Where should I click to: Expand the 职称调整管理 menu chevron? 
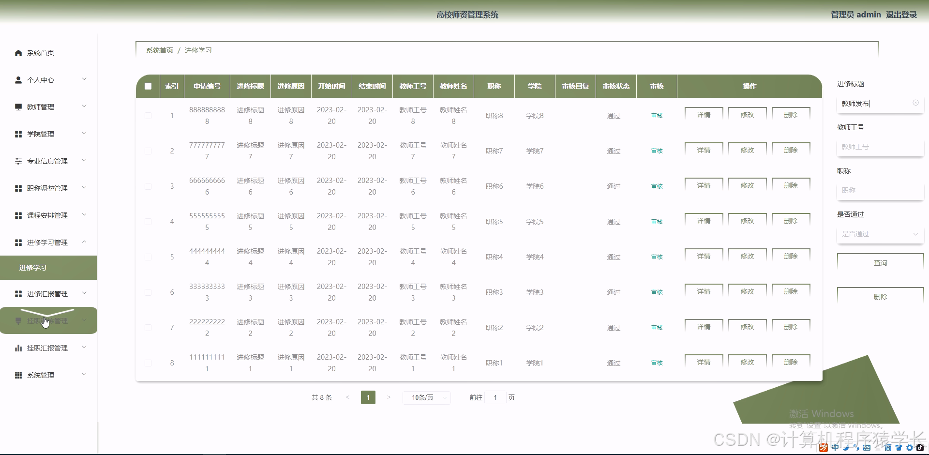tap(84, 188)
